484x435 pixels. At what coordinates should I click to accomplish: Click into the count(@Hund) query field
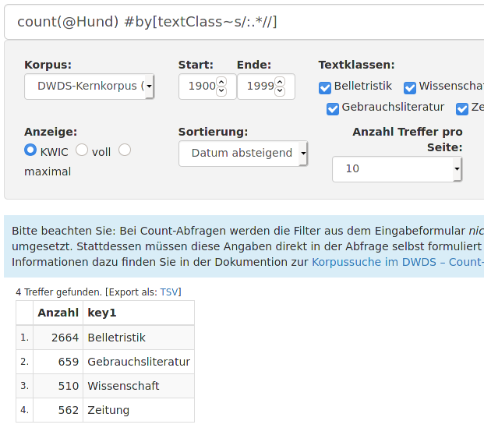point(244,22)
